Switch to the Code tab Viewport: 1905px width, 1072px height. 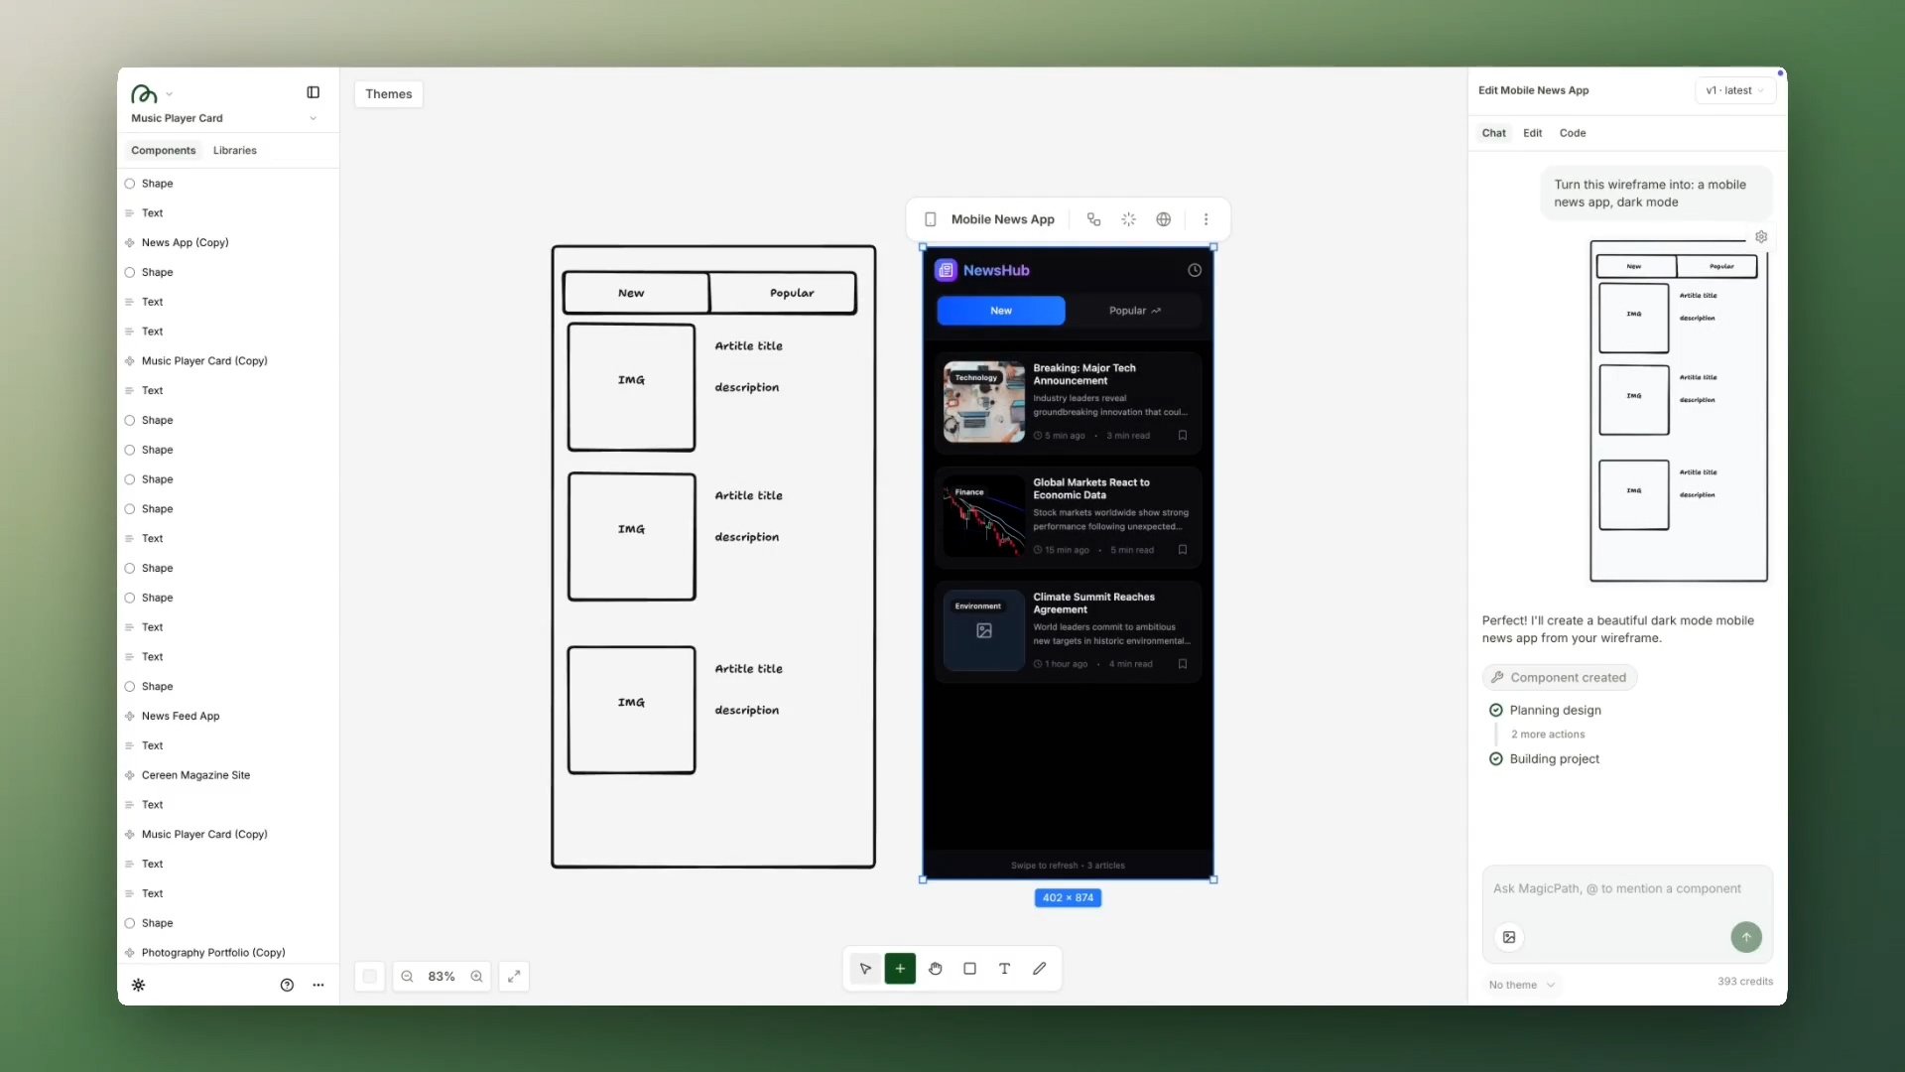(1573, 132)
